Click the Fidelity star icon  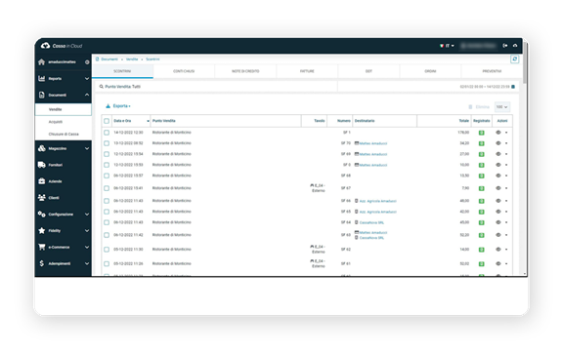tap(42, 231)
